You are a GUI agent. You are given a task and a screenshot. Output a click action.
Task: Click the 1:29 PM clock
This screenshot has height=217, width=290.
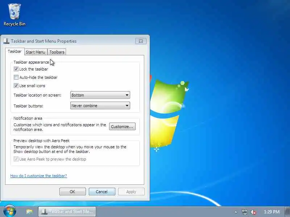[x=272, y=212]
